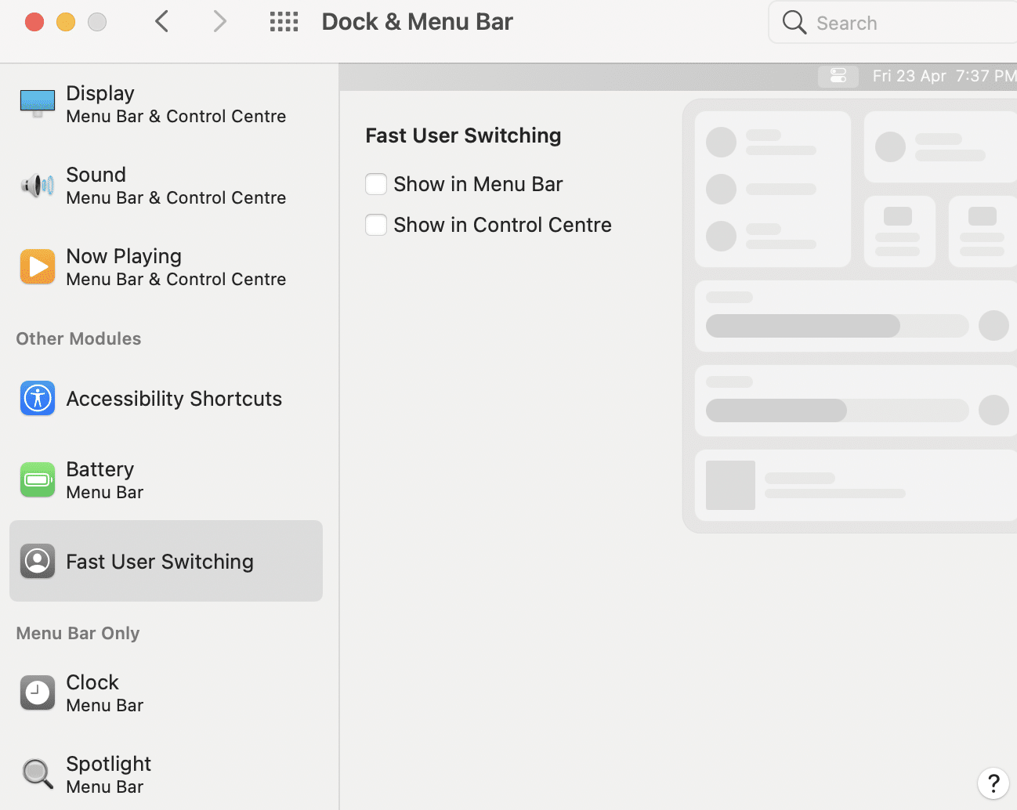Screen dimensions: 1017x810
Task: Click the 'Show in Menu Bar' label text
Action: click(x=478, y=184)
